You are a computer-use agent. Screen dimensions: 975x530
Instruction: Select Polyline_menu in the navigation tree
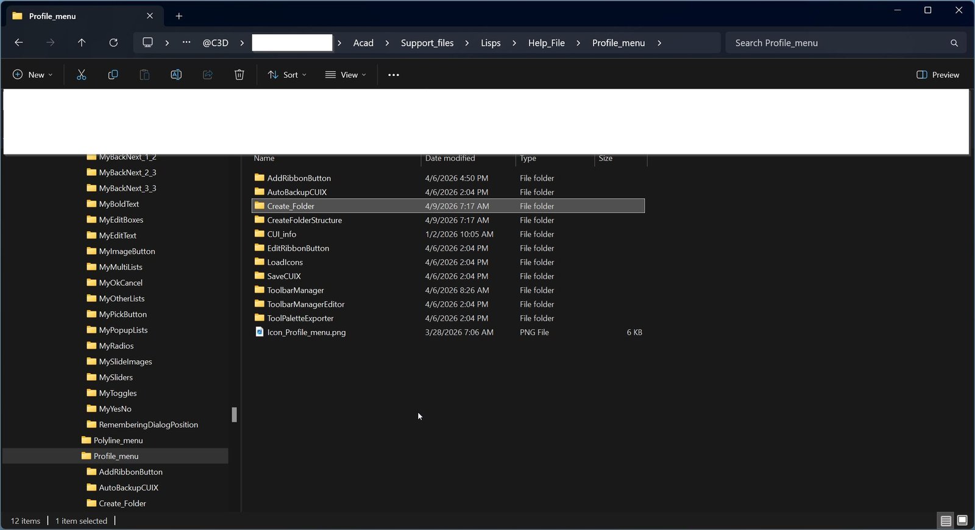click(x=118, y=441)
